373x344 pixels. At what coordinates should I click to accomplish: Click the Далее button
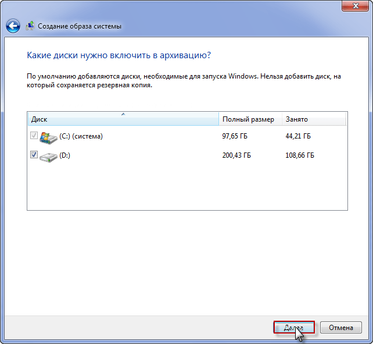(294, 327)
